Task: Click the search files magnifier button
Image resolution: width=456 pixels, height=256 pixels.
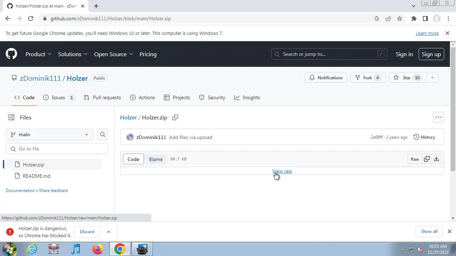Action: click(x=103, y=134)
